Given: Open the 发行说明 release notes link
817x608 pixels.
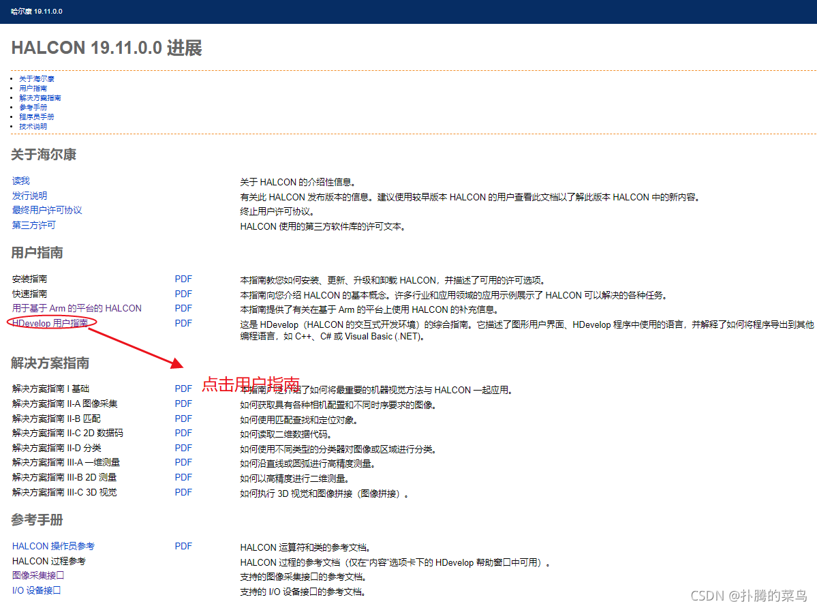Looking at the screenshot, I should point(30,196).
